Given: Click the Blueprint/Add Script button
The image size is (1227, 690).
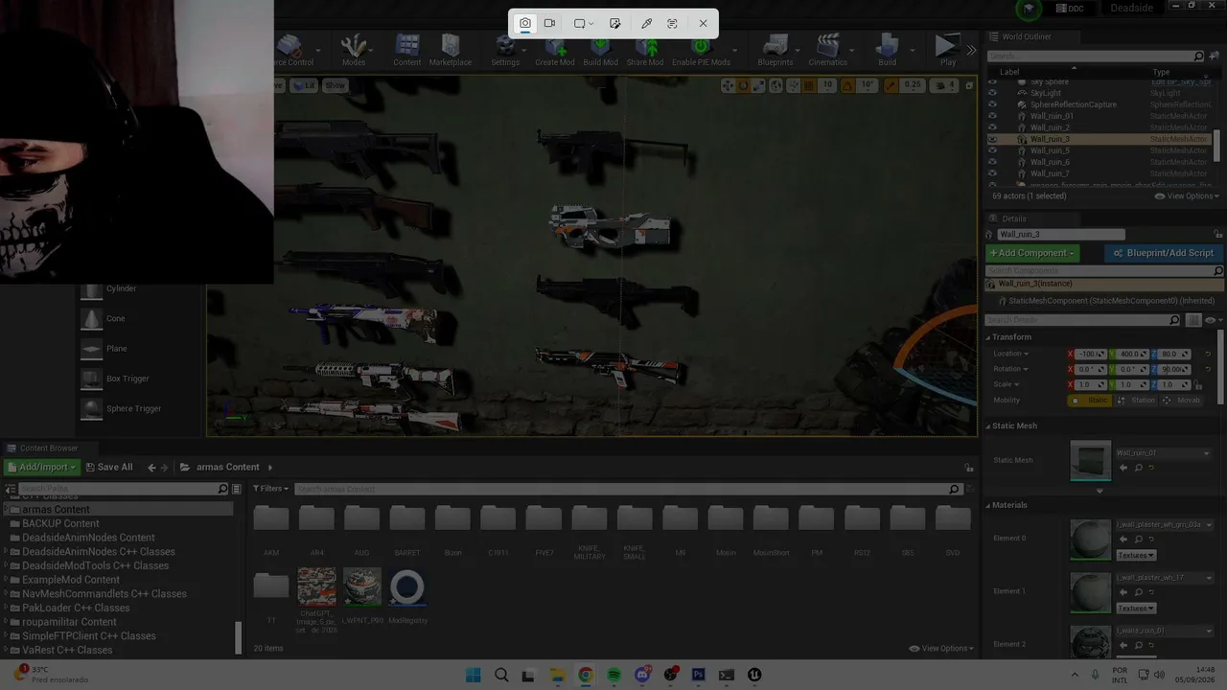Looking at the screenshot, I should coord(1163,253).
